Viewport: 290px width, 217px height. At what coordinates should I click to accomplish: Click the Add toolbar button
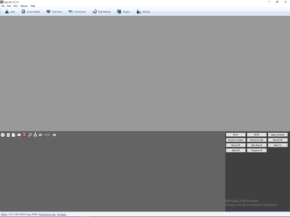tap(10, 11)
